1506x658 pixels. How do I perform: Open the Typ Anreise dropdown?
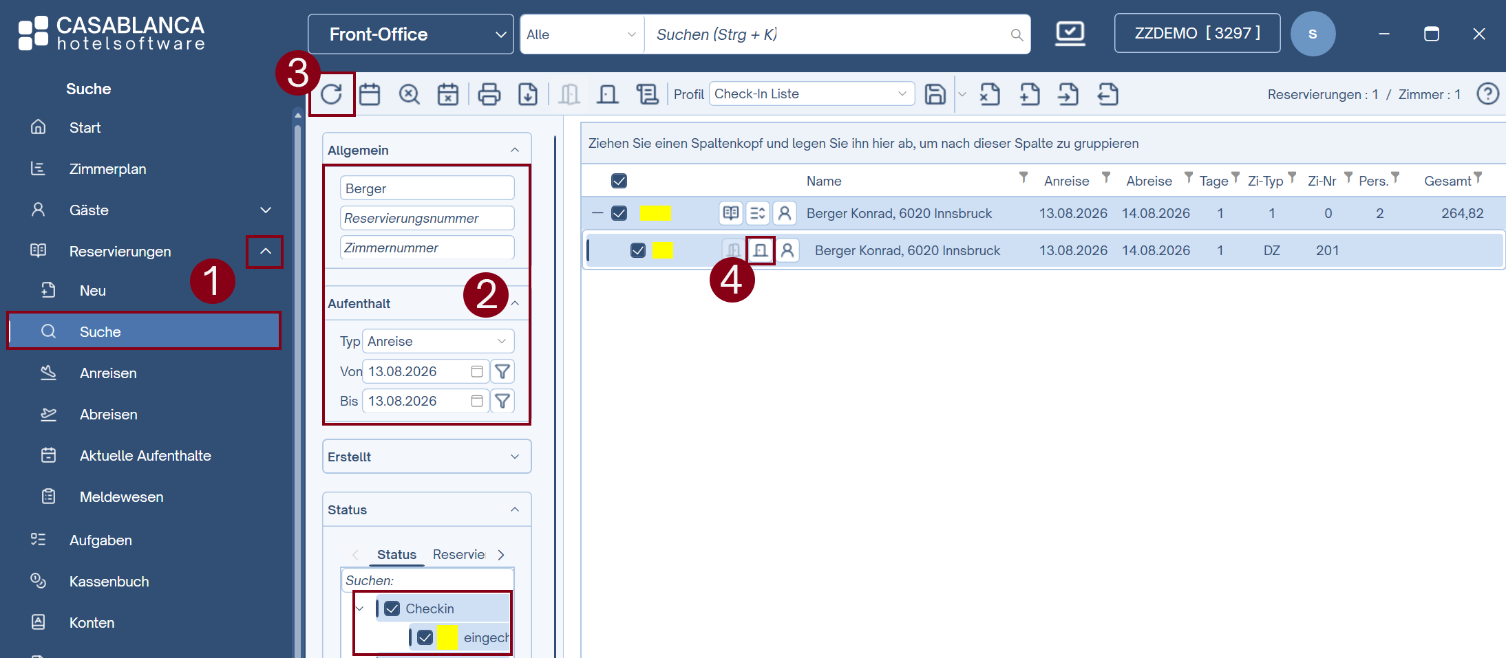438,342
